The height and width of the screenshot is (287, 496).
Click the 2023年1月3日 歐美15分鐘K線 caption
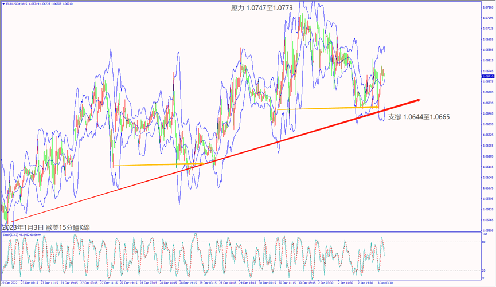pos(47,227)
